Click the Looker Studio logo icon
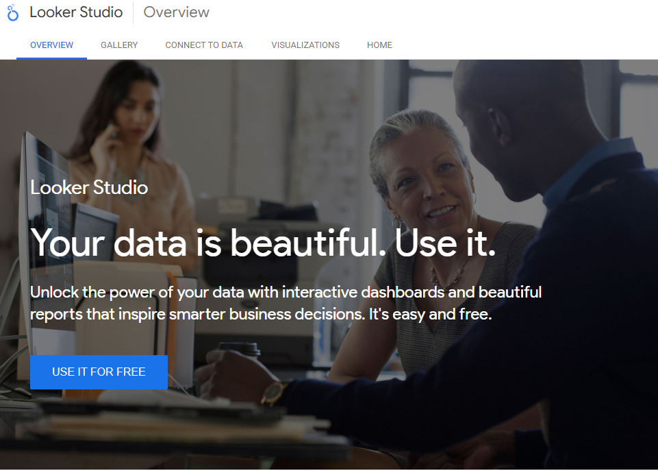This screenshot has height=471, width=658. (x=13, y=12)
